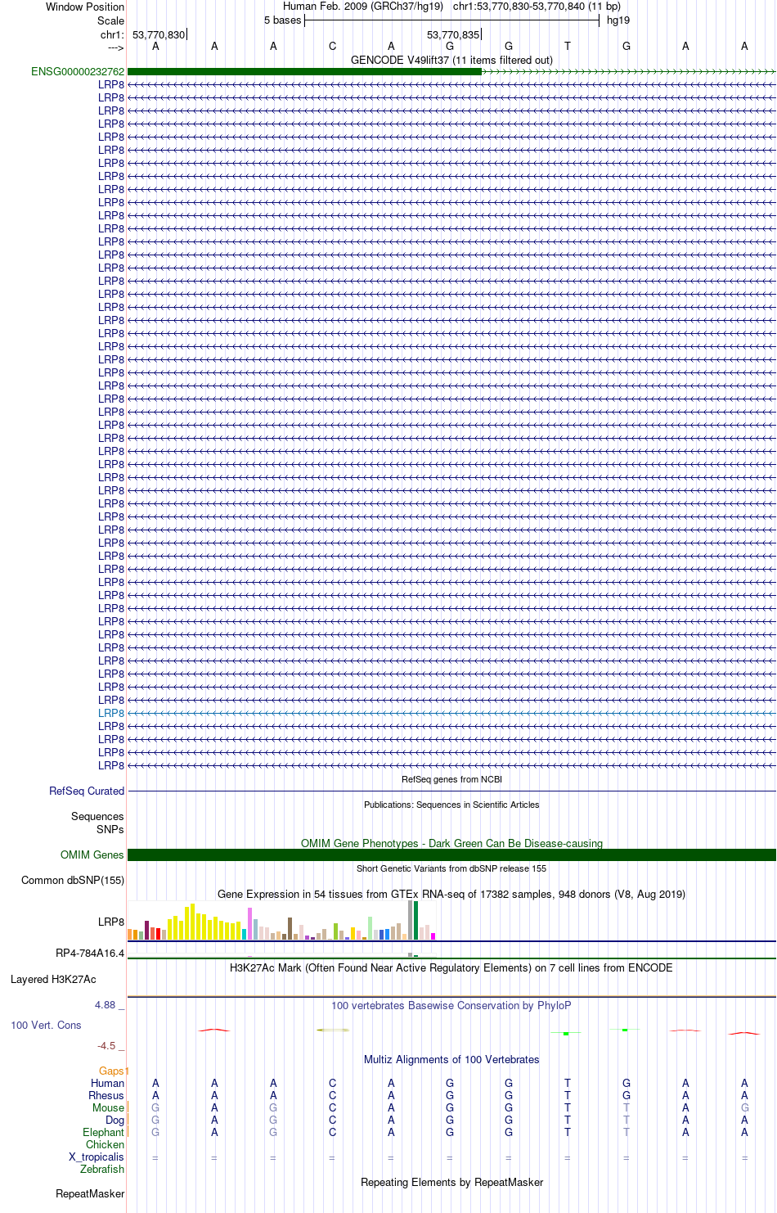Open H3K27Ac Mark track title
777x1213 pixels.
coord(451,968)
